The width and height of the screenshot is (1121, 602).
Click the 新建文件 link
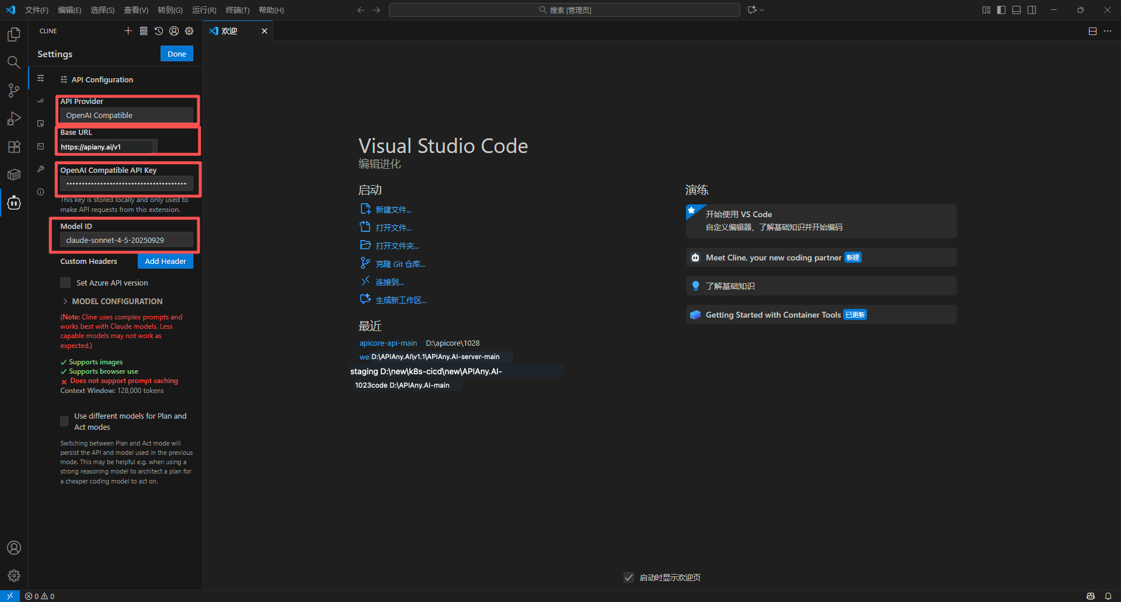(394, 210)
